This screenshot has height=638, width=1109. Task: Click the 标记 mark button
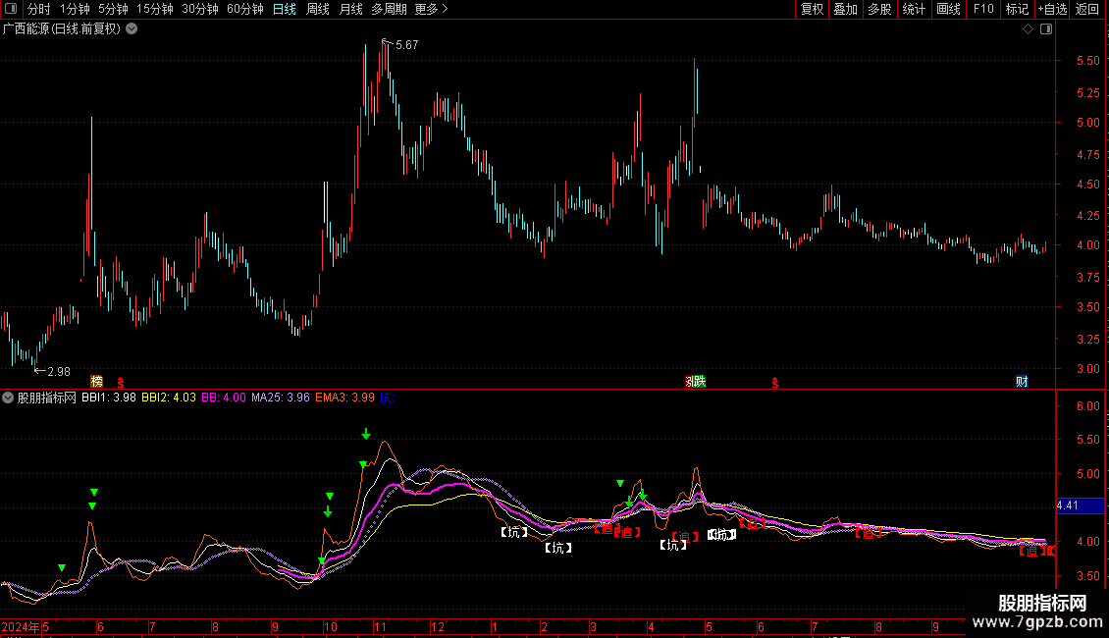1017,9
